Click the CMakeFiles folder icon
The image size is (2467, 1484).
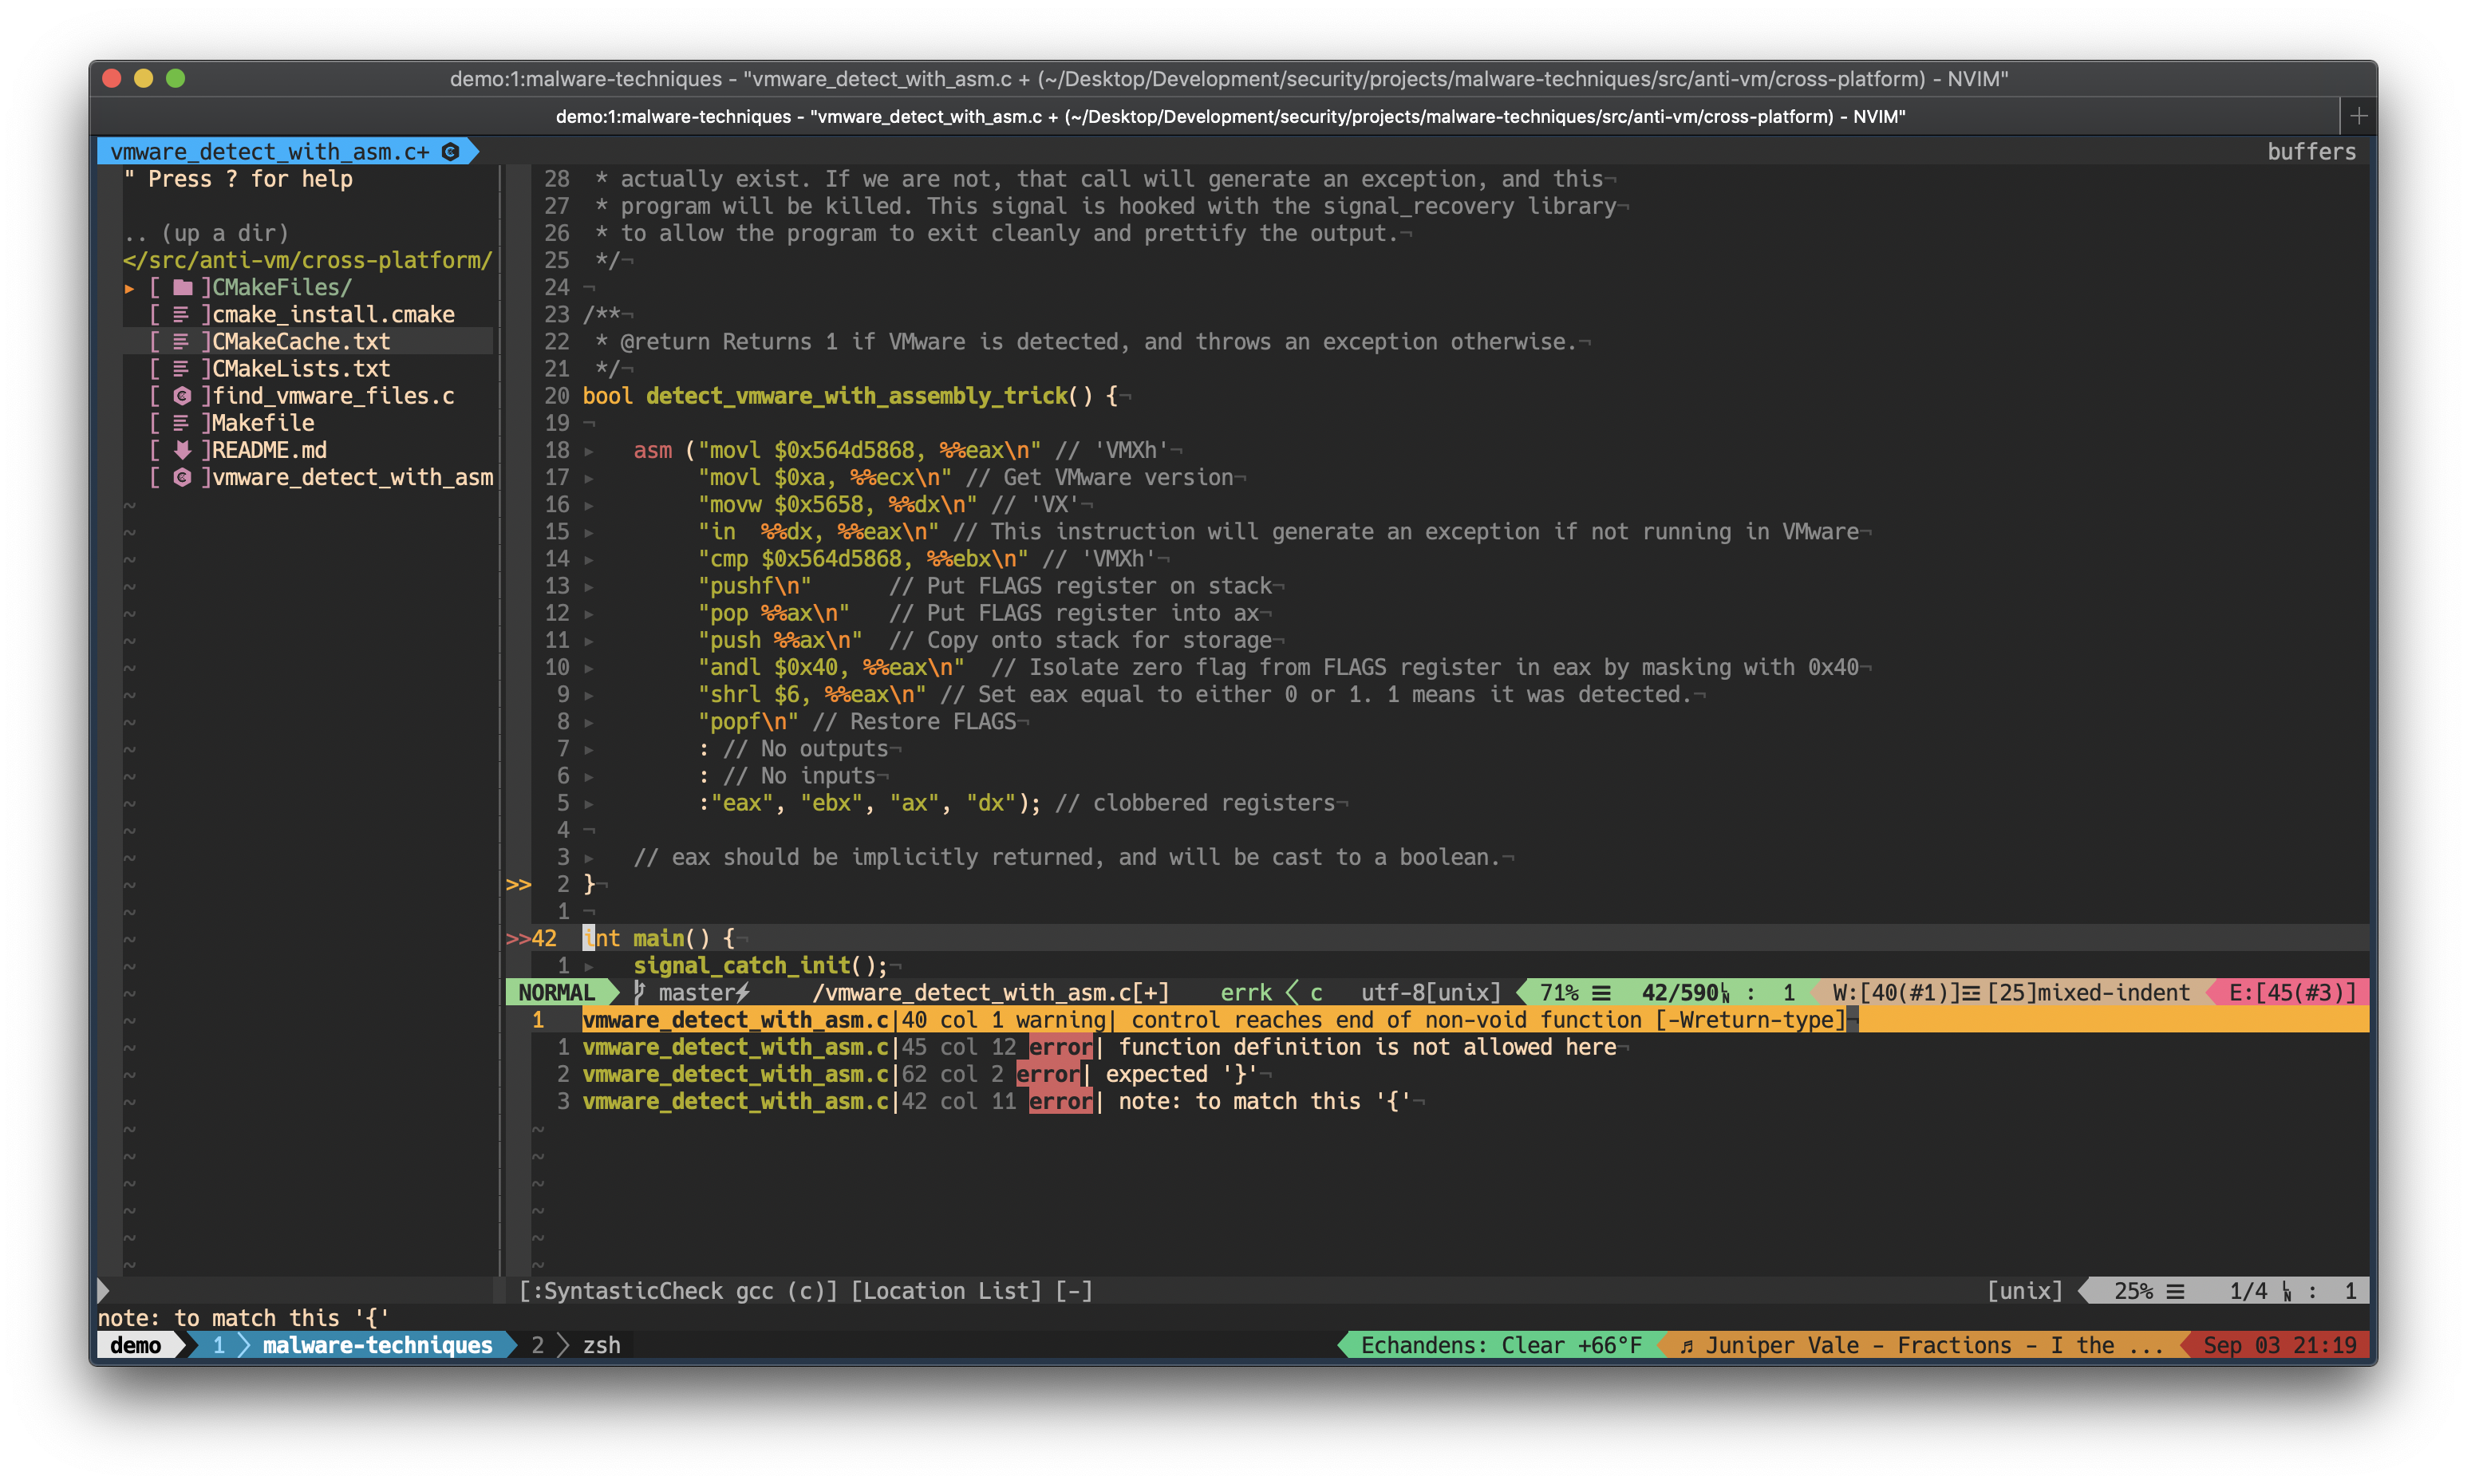tap(182, 288)
